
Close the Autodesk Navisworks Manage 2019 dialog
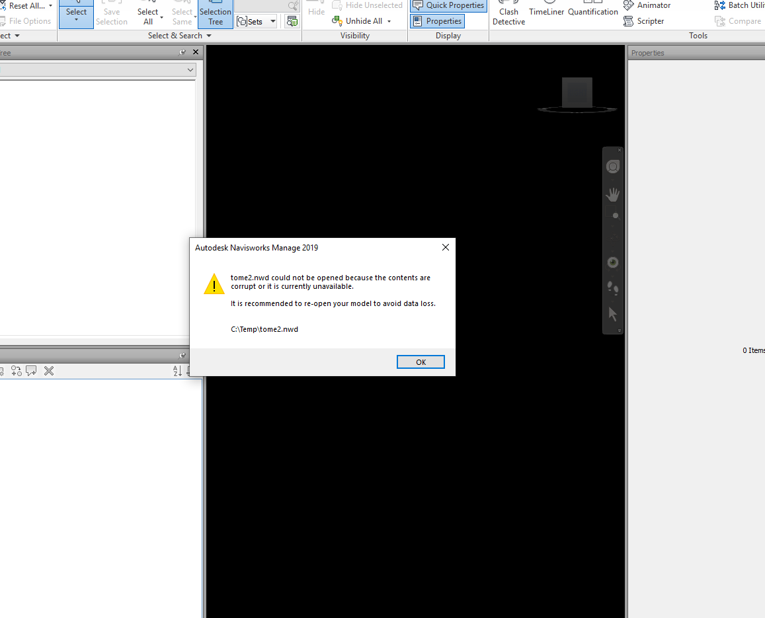pyautogui.click(x=446, y=247)
